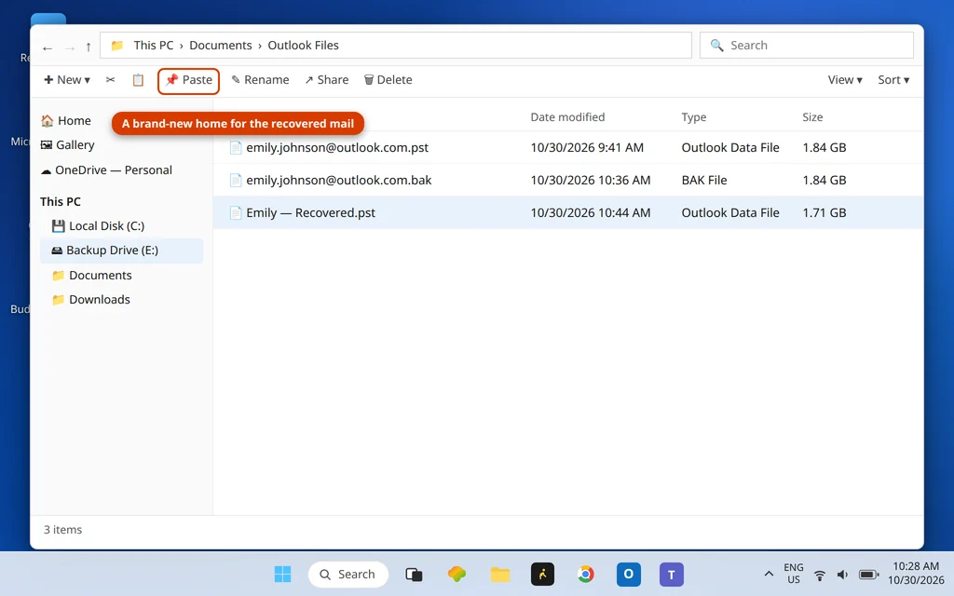The image size is (954, 596).
Task: Go forward with the right arrow
Action: coord(69,47)
